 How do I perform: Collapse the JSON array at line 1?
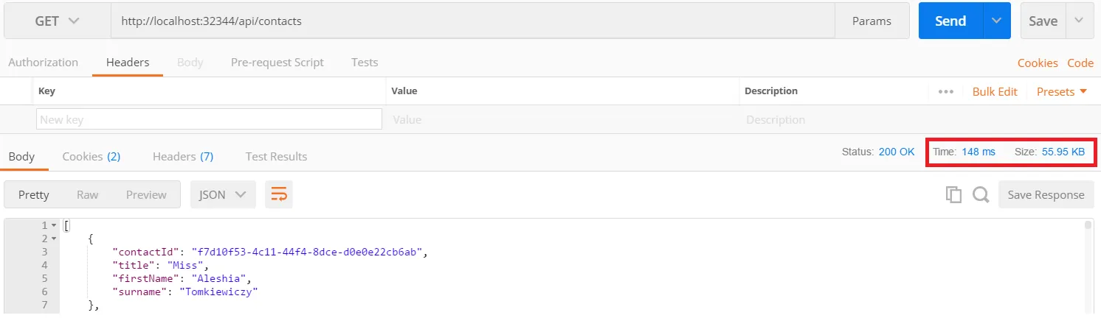pyautogui.click(x=54, y=225)
